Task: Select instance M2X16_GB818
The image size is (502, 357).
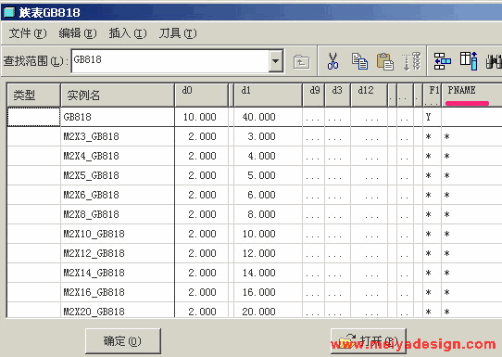Action: click(x=94, y=292)
